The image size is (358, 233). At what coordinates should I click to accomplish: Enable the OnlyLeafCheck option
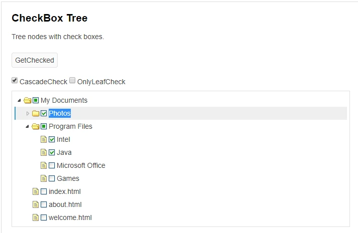(72, 80)
